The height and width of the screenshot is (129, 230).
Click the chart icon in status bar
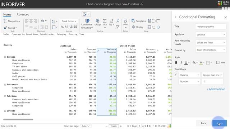(169, 126)
